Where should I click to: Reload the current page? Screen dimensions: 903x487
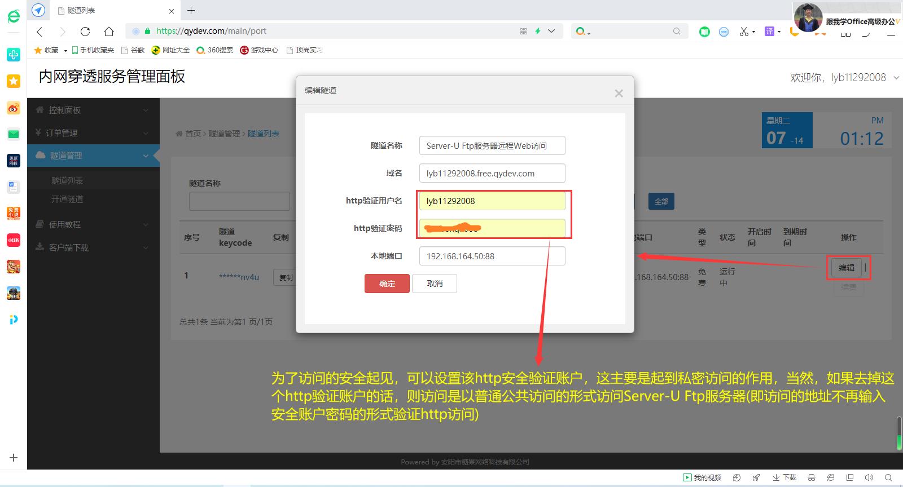[85, 32]
